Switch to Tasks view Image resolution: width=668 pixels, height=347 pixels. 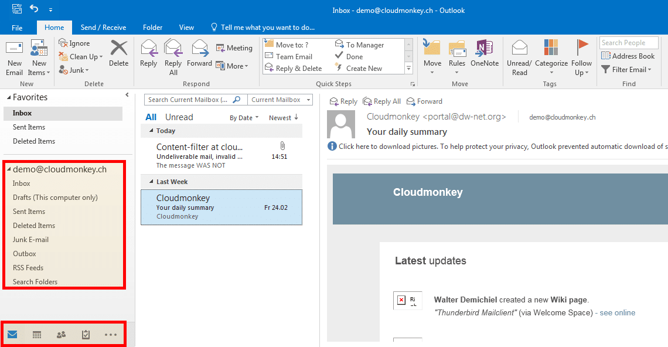(86, 335)
